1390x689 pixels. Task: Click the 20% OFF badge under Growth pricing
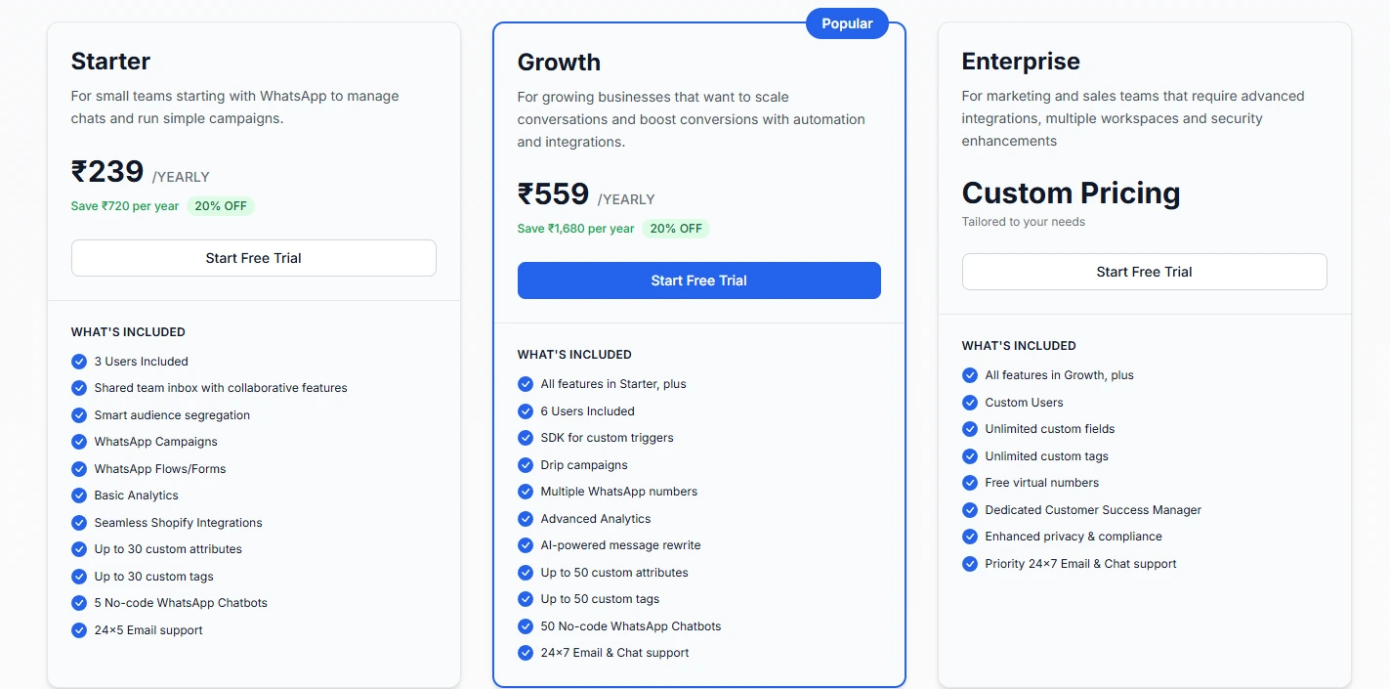click(676, 228)
